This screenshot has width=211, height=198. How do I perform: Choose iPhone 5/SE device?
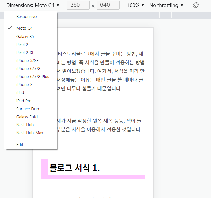[30, 60]
